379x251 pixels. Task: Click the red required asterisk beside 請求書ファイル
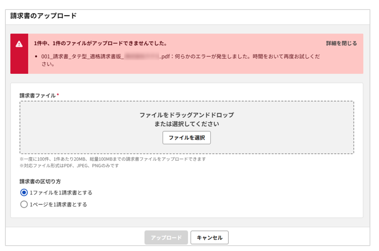[x=58, y=95]
